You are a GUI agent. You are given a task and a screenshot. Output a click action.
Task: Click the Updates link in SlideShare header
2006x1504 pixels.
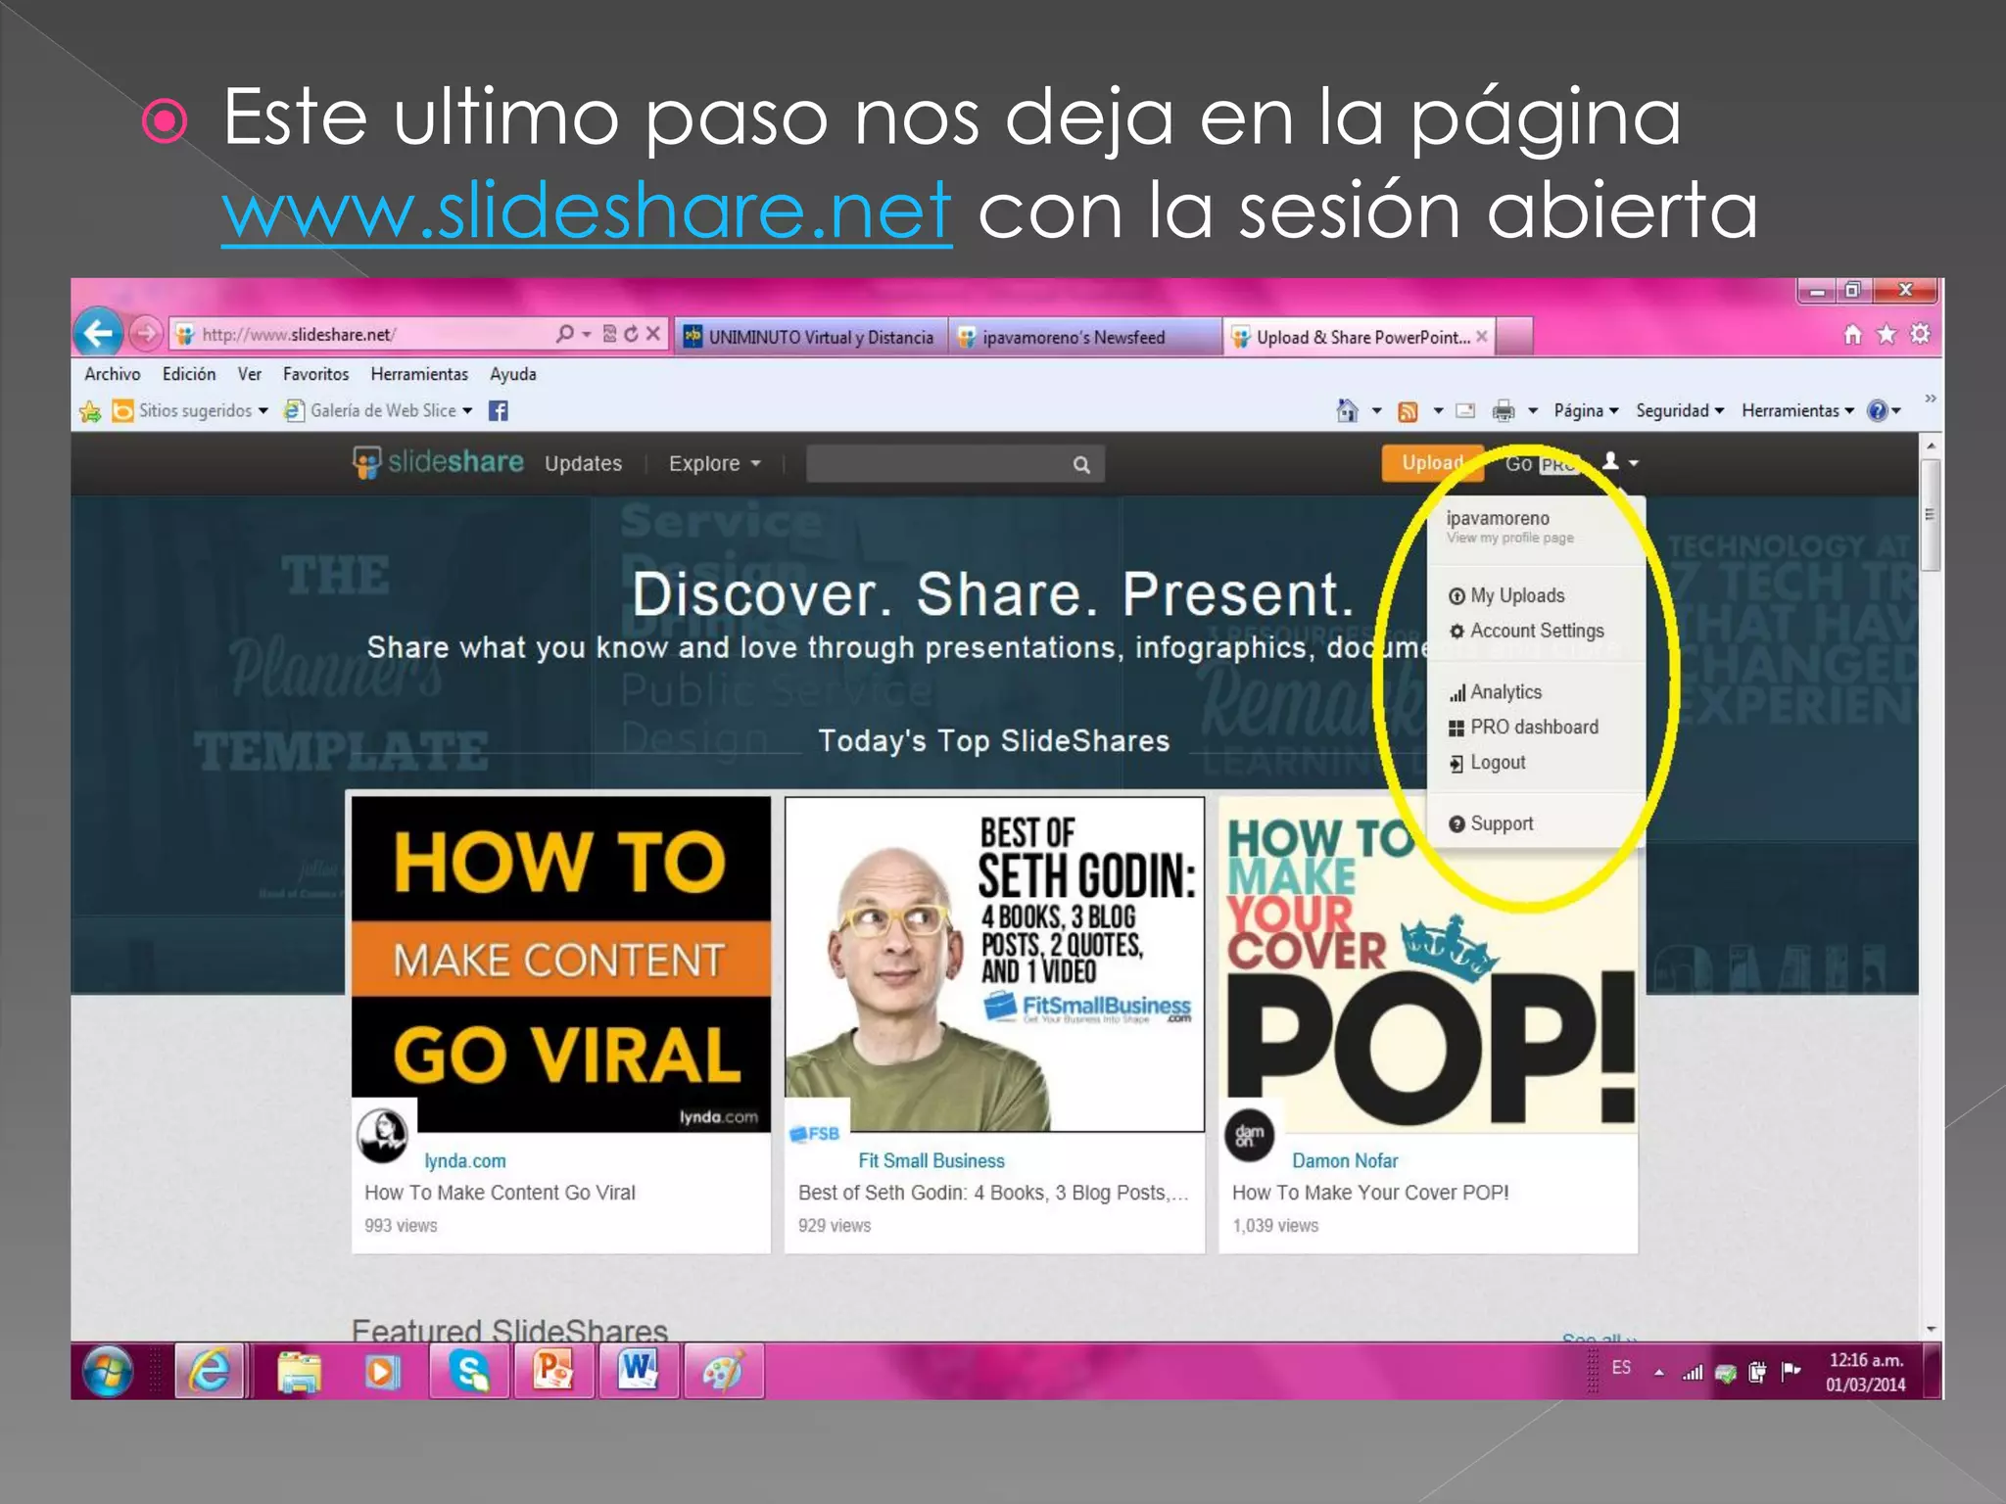[x=584, y=463]
